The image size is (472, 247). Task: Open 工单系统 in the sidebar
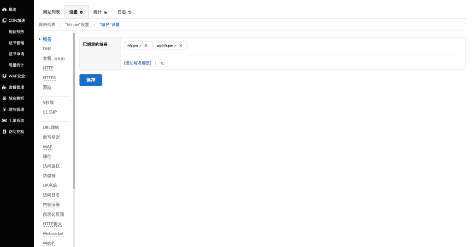point(16,120)
